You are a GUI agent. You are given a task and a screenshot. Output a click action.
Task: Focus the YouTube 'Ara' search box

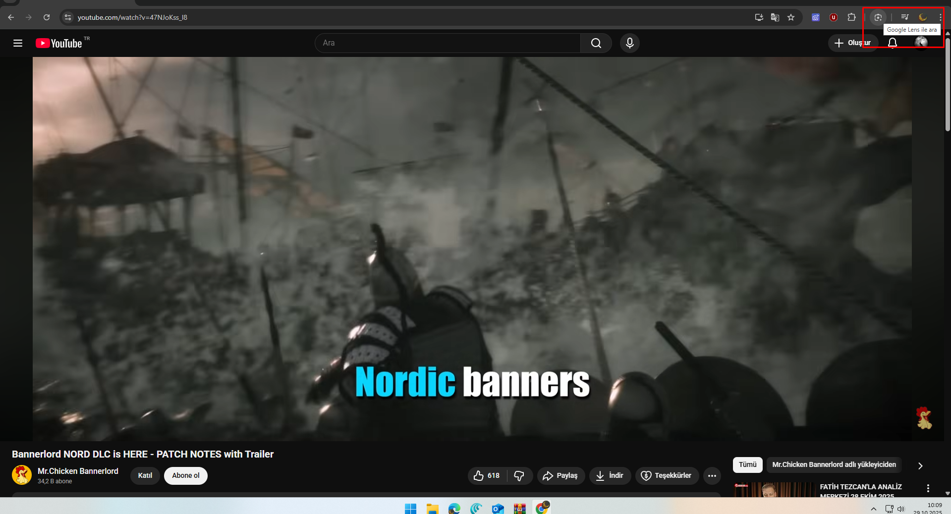coord(448,43)
